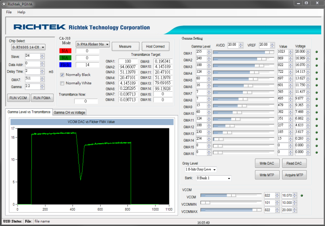
Task: Click the Richtek_PGMA window title icon
Action: [4, 4]
